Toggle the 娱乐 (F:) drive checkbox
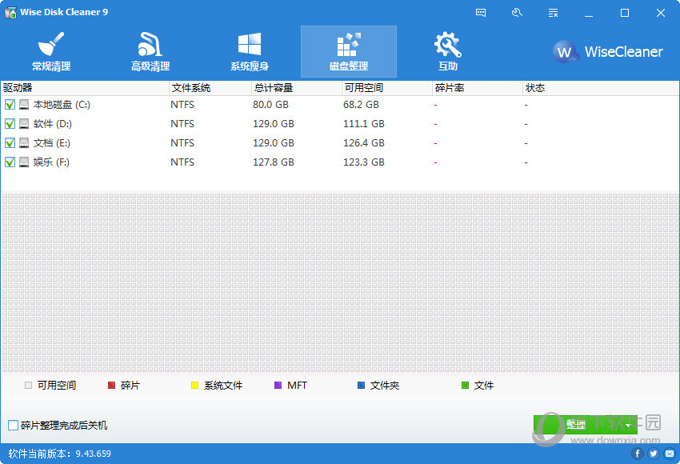 [10, 162]
